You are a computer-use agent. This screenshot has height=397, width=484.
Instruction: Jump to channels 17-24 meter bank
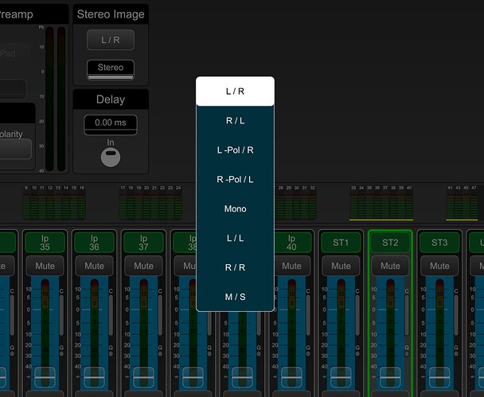coord(150,203)
